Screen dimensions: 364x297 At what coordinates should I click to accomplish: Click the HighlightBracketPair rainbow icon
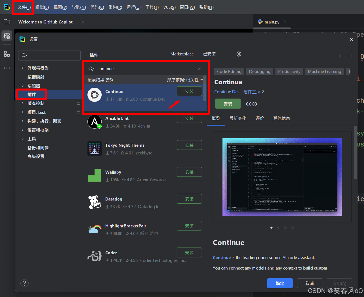pos(95,229)
